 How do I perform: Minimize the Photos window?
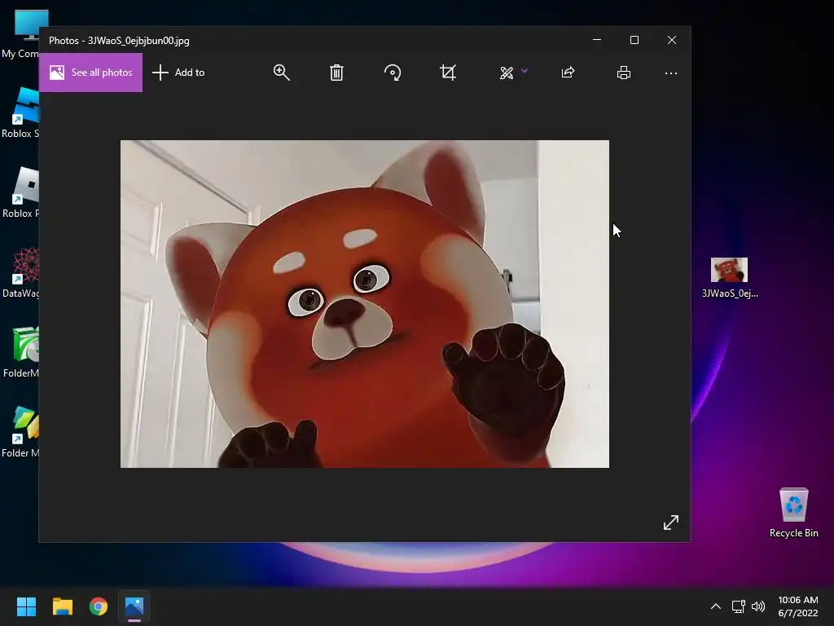597,40
